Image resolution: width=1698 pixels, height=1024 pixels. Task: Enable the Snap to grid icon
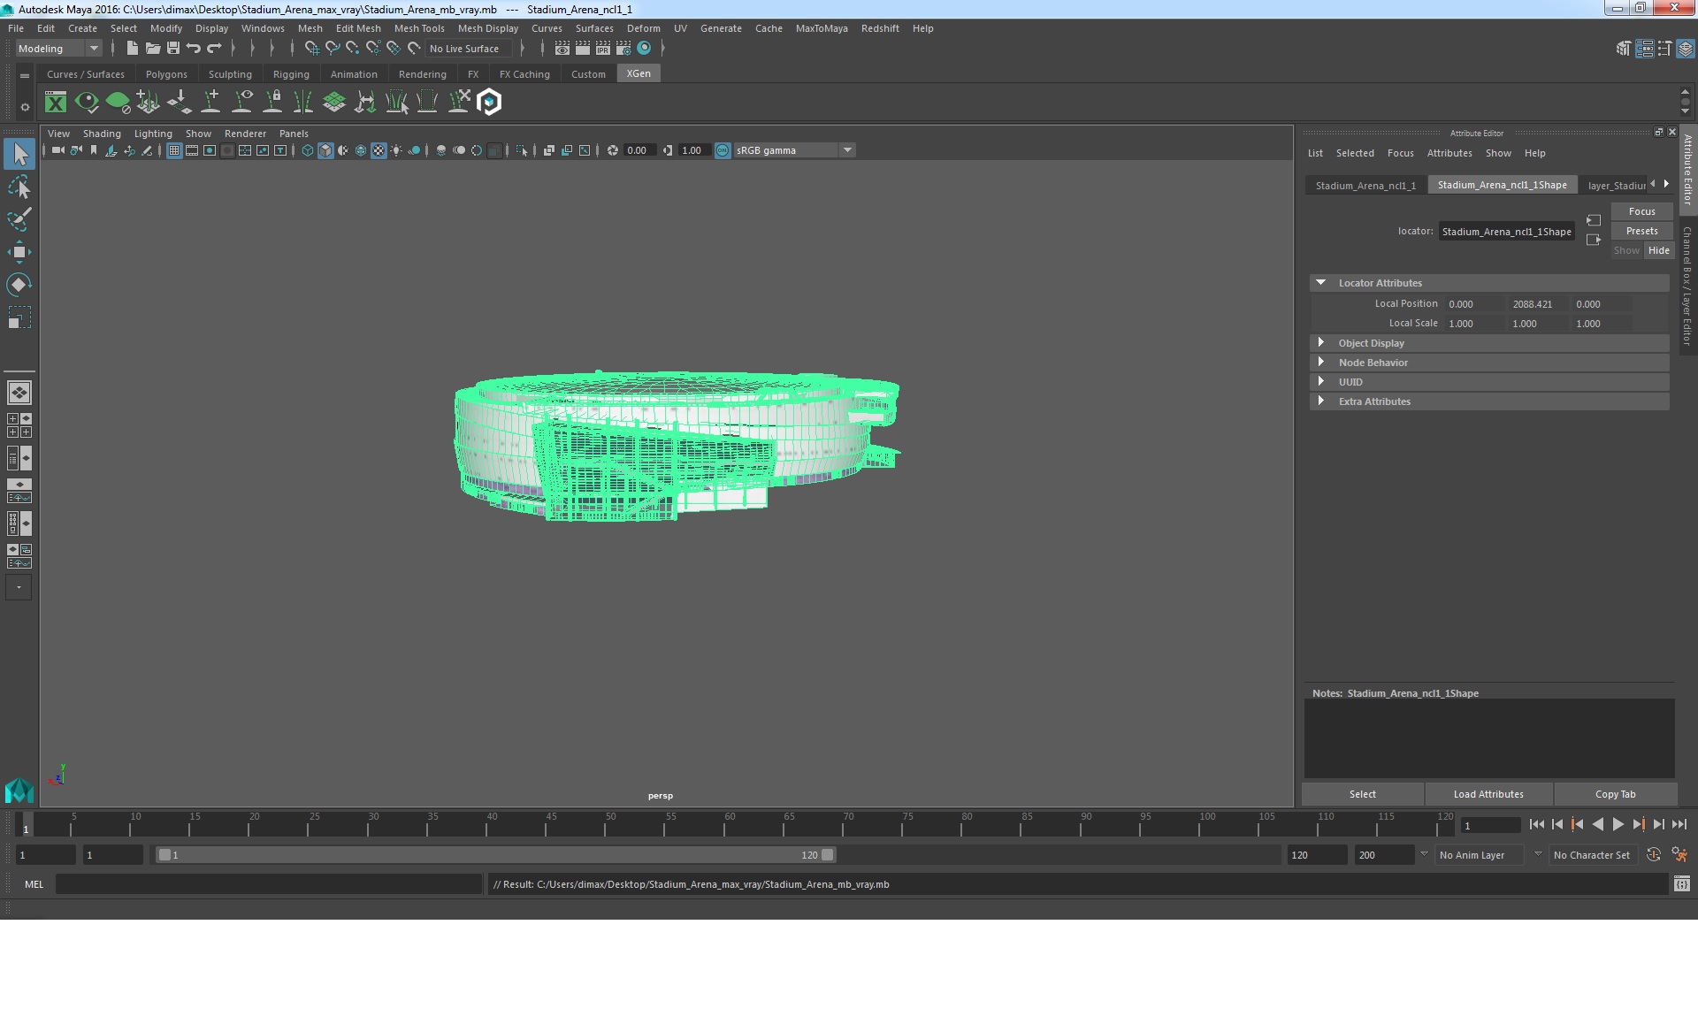pyautogui.click(x=311, y=48)
